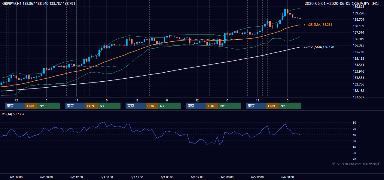Click price axis label 133.946
384x180 pixels.
click(x=358, y=71)
